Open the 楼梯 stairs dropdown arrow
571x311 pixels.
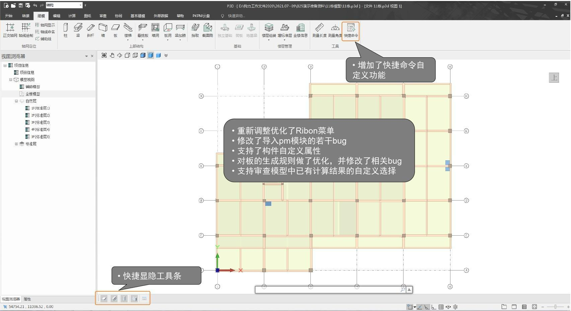click(x=128, y=40)
